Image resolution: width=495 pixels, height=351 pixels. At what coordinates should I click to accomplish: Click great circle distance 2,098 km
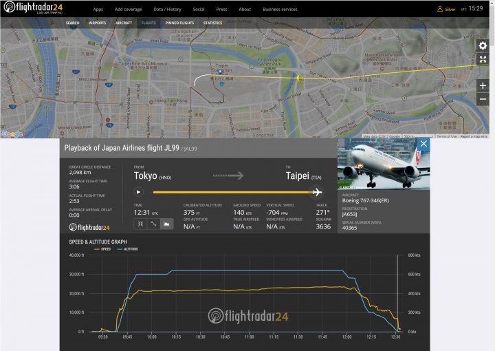click(80, 173)
